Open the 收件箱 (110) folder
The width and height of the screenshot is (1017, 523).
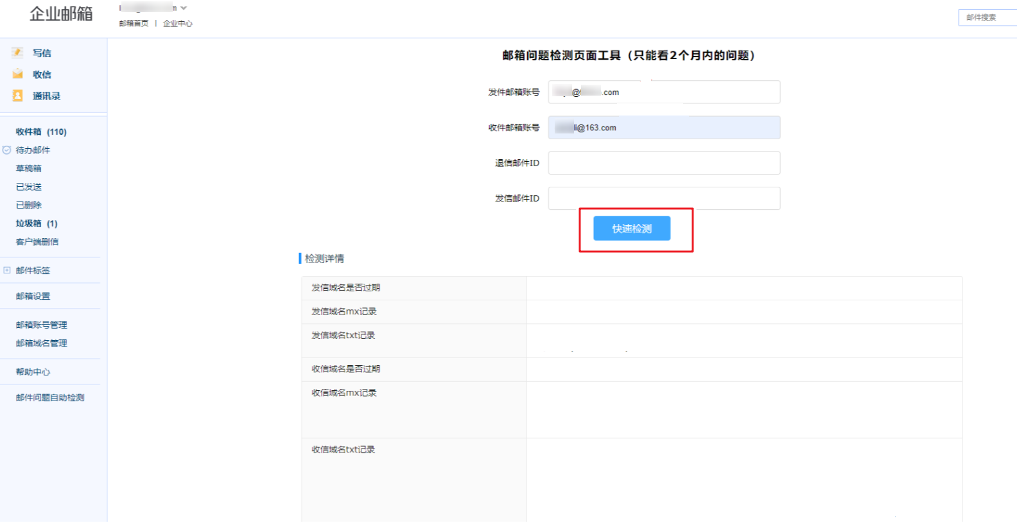(x=41, y=132)
